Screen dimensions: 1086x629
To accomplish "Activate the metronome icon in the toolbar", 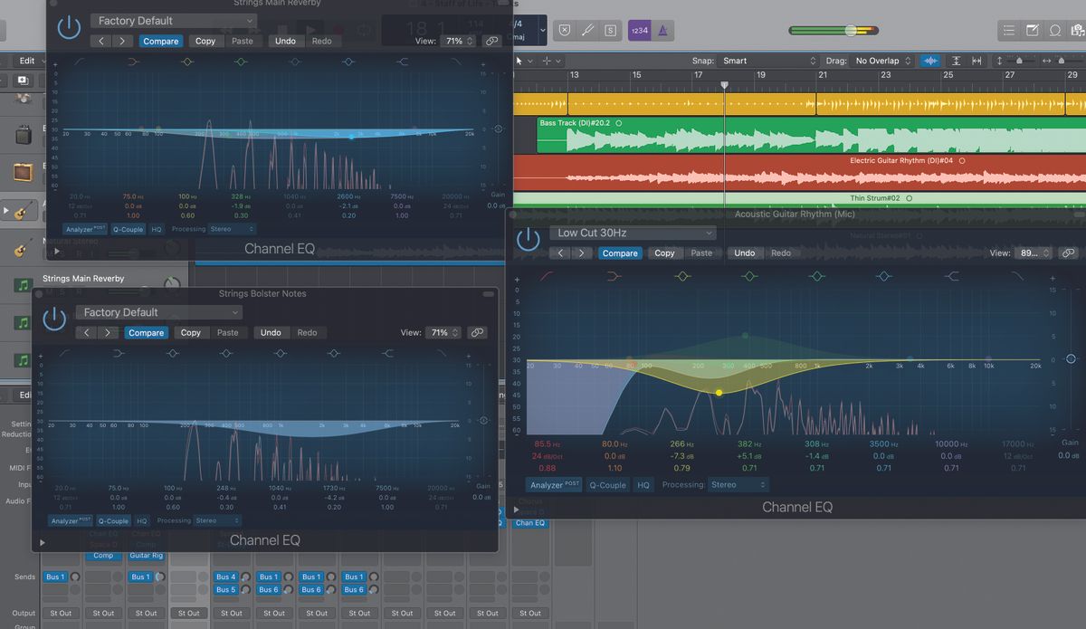I will coord(663,30).
